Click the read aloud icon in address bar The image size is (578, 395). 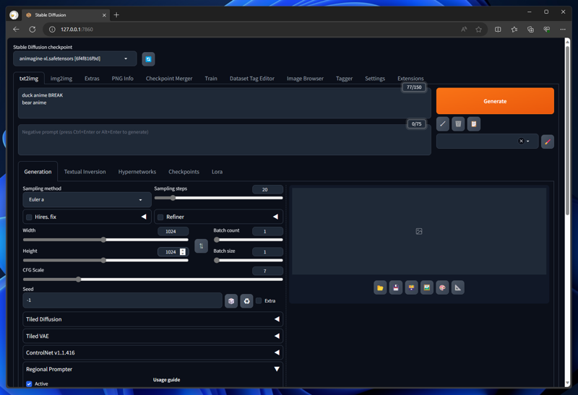pos(464,30)
